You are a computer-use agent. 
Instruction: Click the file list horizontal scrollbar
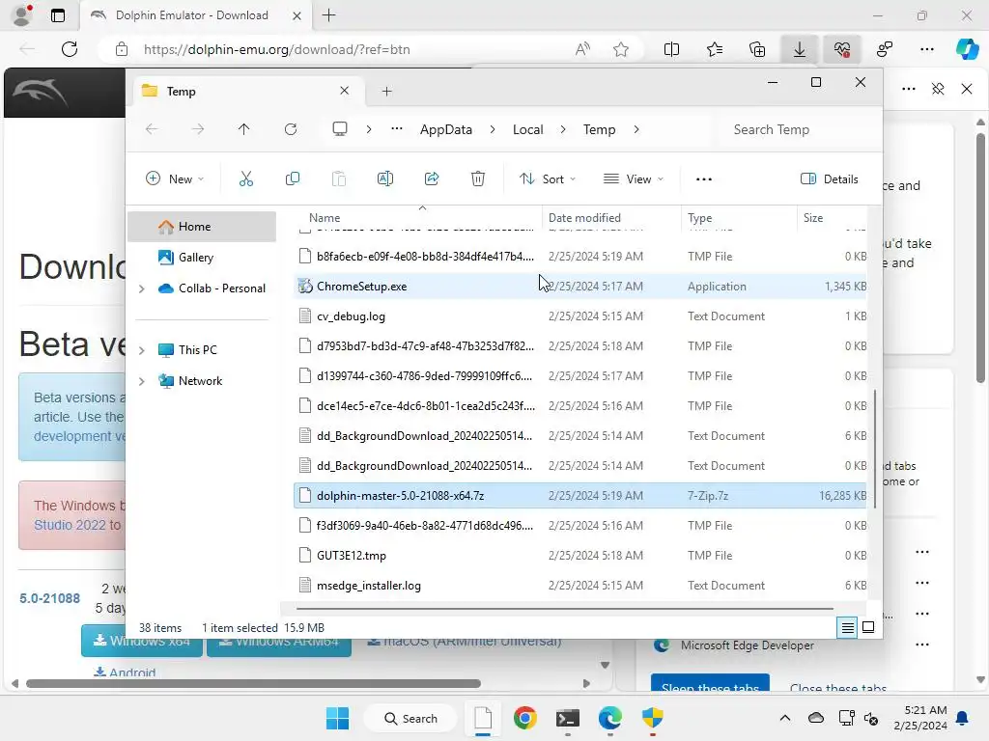(564, 609)
